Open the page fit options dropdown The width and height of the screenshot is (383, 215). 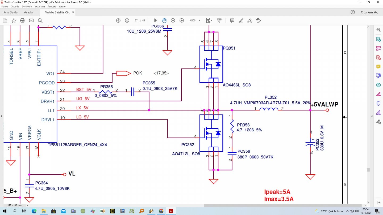209,20
